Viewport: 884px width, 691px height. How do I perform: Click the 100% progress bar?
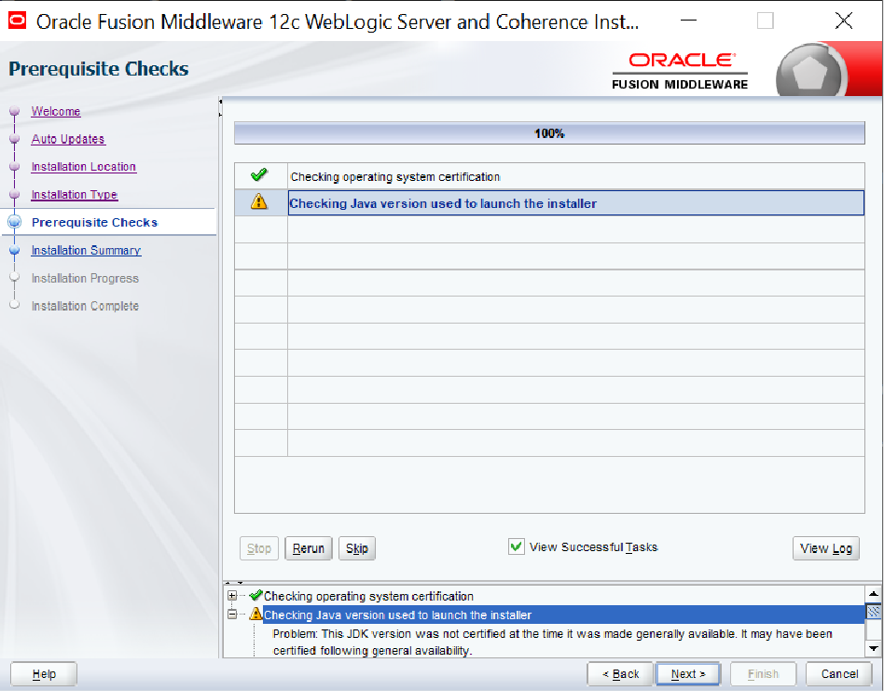click(x=548, y=133)
